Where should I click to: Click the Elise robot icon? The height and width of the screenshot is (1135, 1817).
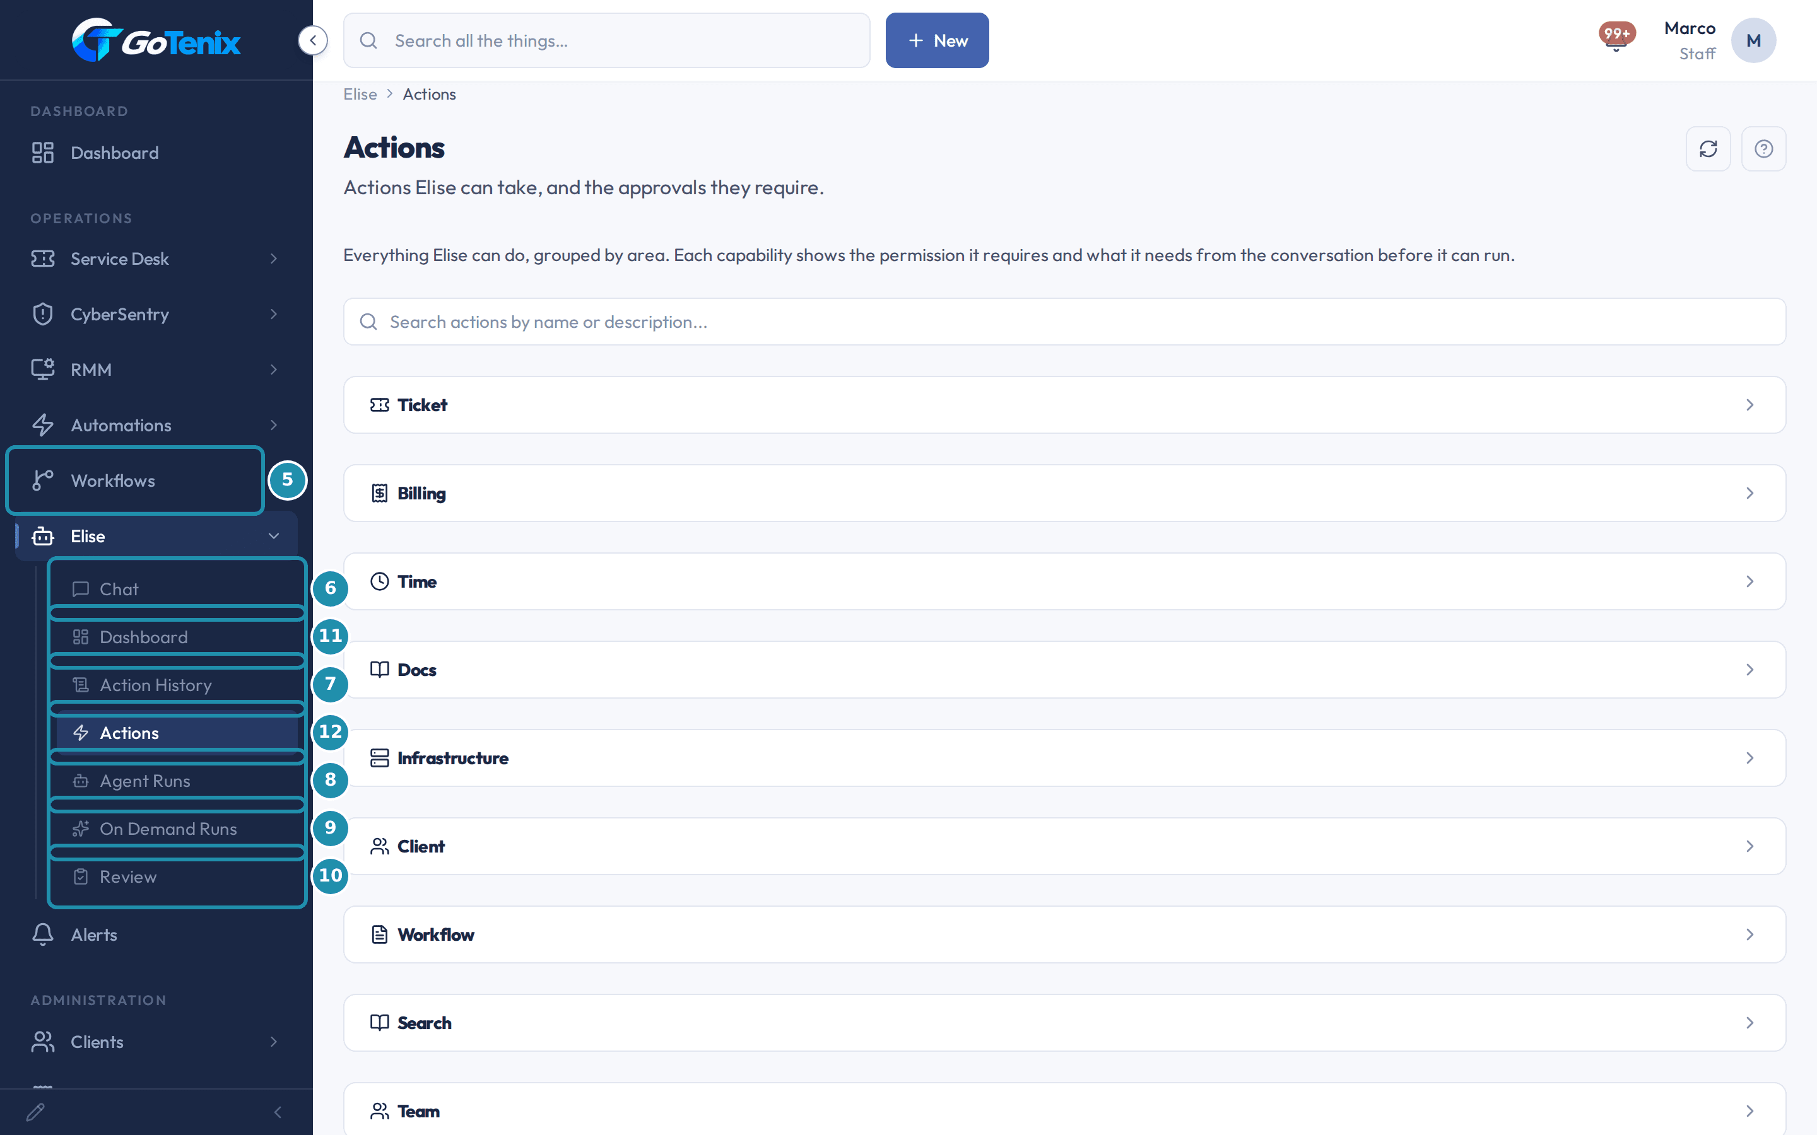(43, 536)
